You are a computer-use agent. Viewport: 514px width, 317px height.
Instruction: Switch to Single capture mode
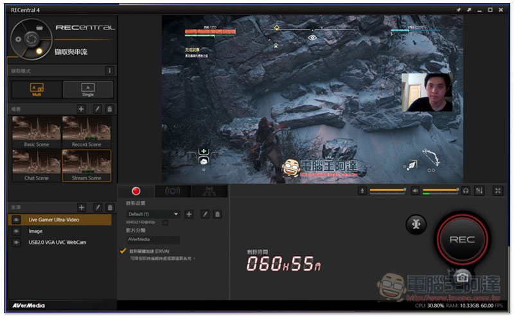(x=88, y=89)
